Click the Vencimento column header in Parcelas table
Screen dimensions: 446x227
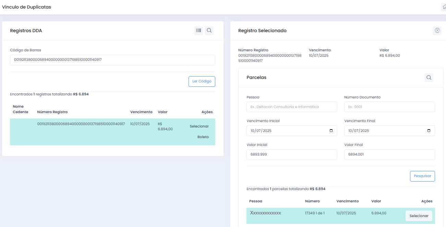coord(347,201)
